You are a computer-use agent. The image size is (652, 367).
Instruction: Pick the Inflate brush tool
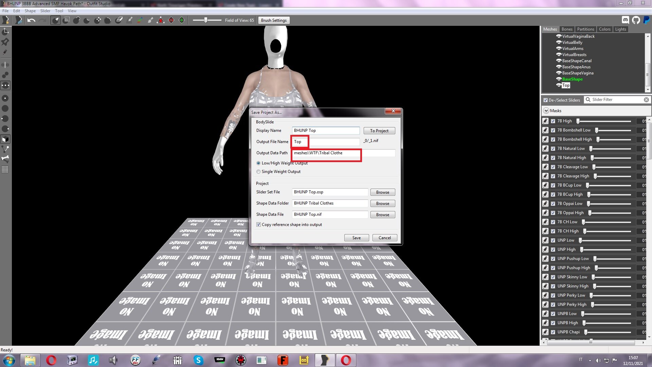(x=77, y=20)
